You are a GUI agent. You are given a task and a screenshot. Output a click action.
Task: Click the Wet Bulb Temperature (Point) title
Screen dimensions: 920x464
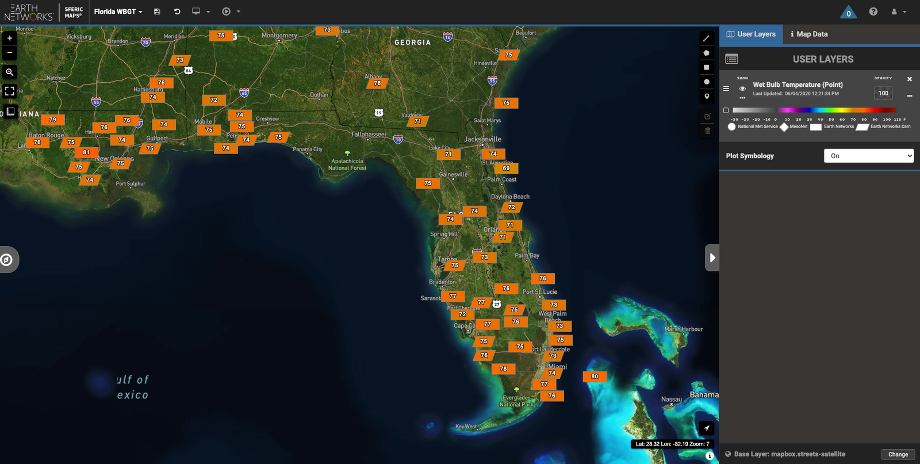[798, 85]
